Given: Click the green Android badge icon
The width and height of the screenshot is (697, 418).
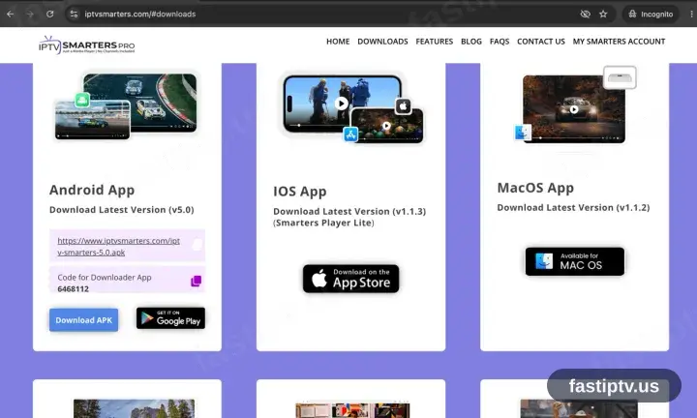Looking at the screenshot, I should (82, 100).
